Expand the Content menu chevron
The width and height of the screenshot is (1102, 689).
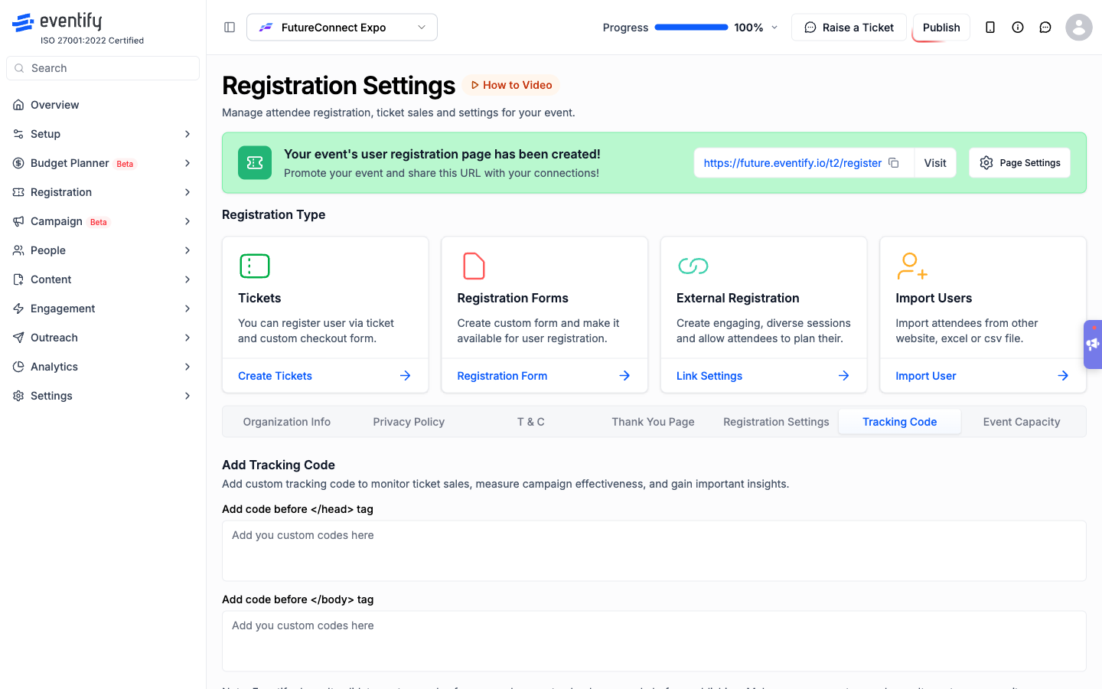pos(187,279)
